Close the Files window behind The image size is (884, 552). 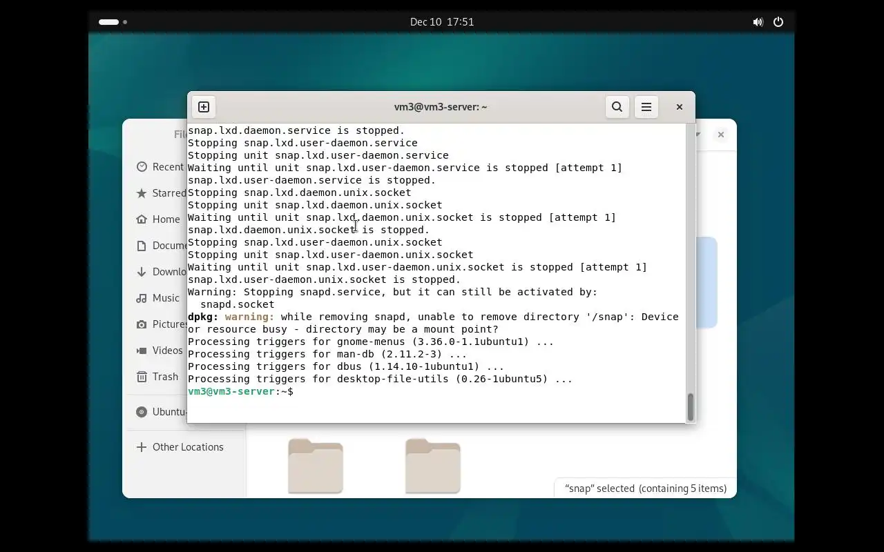click(721, 135)
